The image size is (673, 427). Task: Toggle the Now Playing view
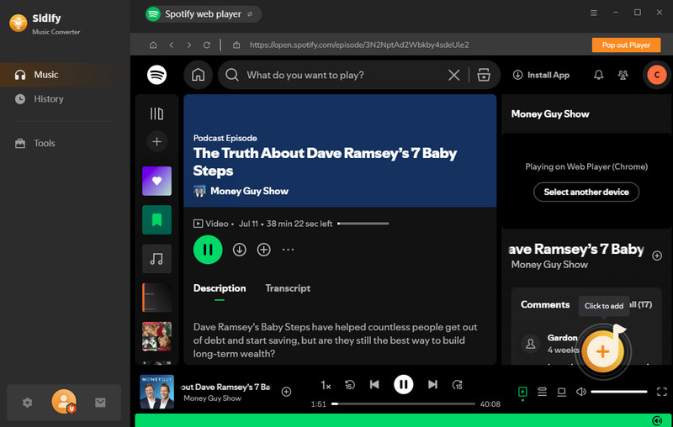522,392
